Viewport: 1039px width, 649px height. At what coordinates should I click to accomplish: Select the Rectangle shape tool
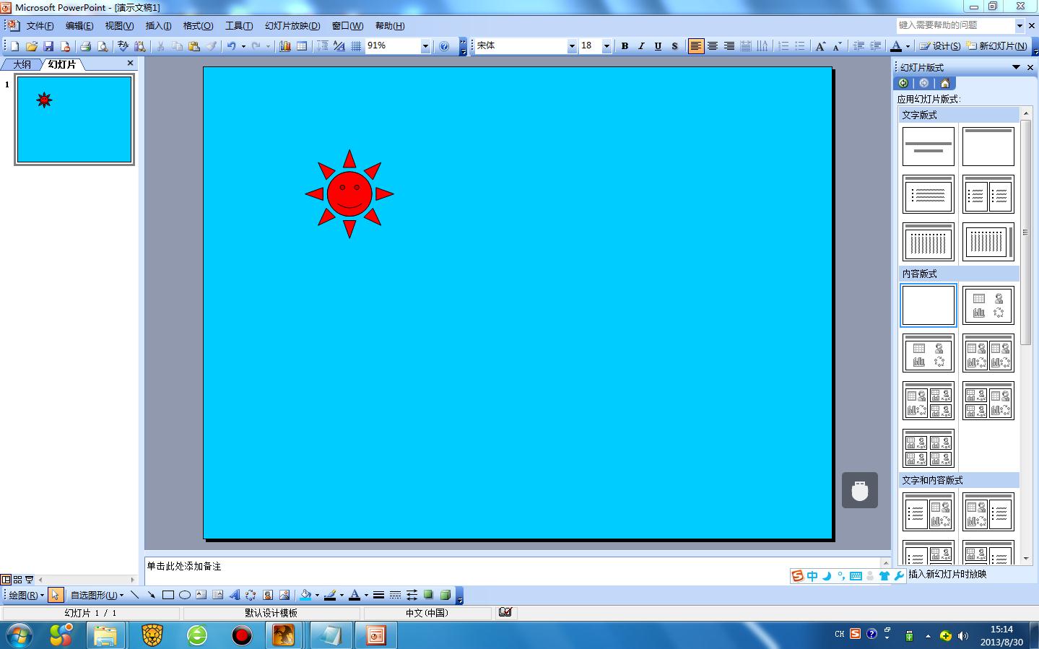(168, 595)
